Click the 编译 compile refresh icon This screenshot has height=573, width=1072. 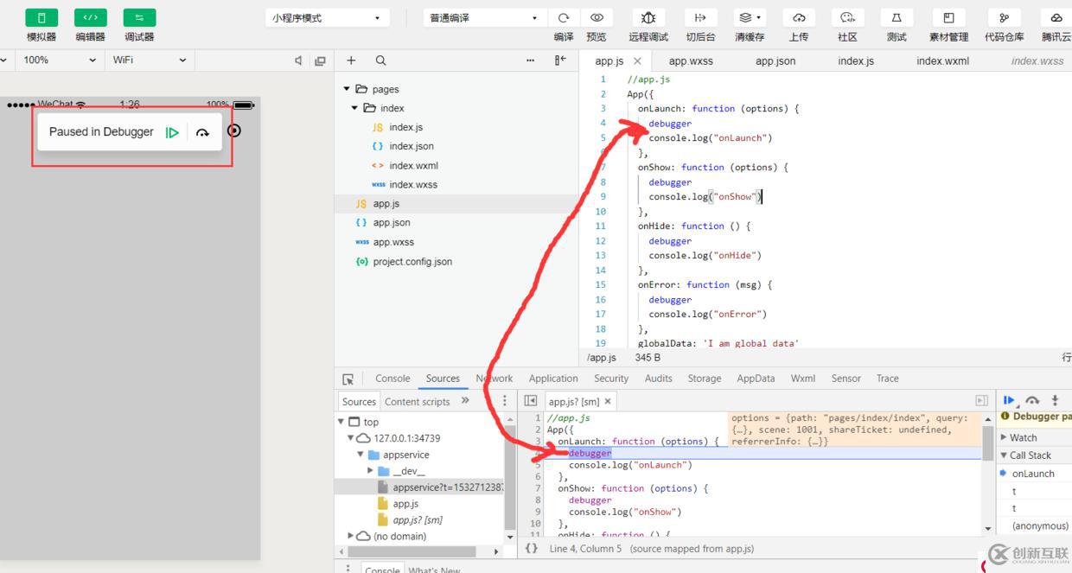point(564,17)
